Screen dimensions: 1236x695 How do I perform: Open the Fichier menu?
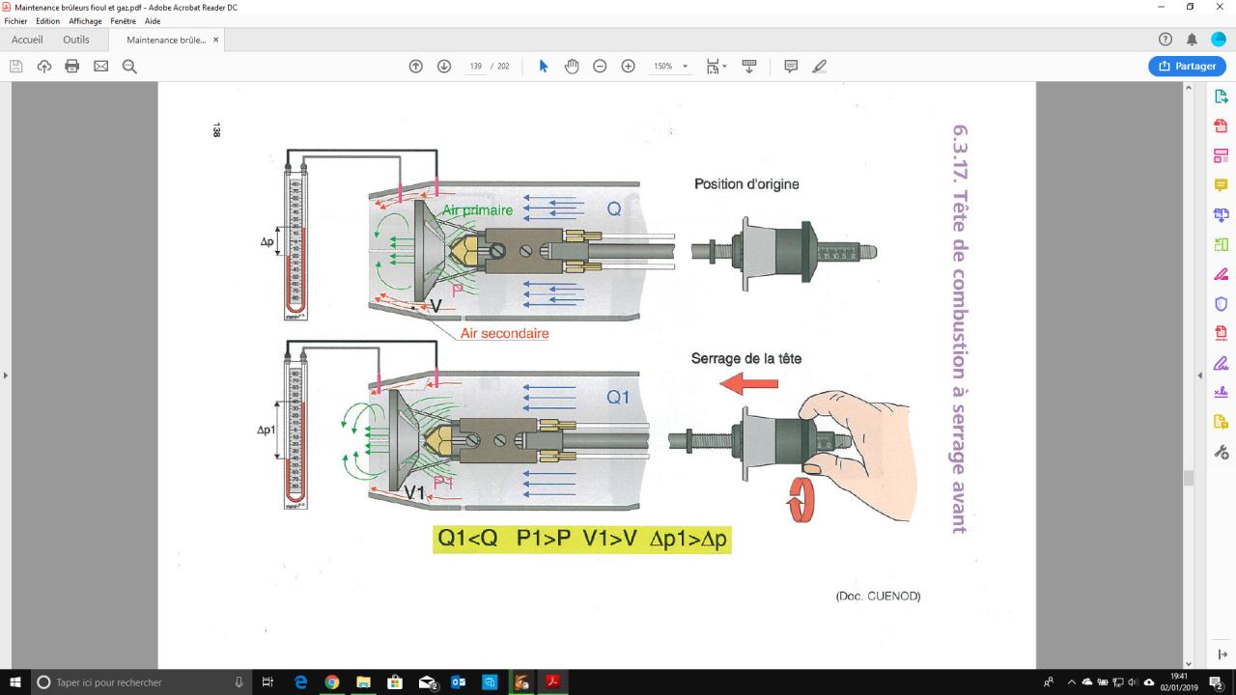pyautogui.click(x=16, y=20)
